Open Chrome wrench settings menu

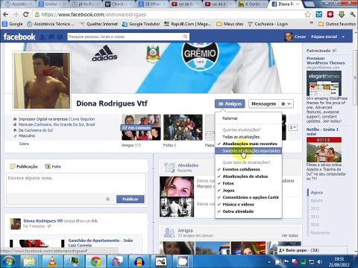pos(352,14)
